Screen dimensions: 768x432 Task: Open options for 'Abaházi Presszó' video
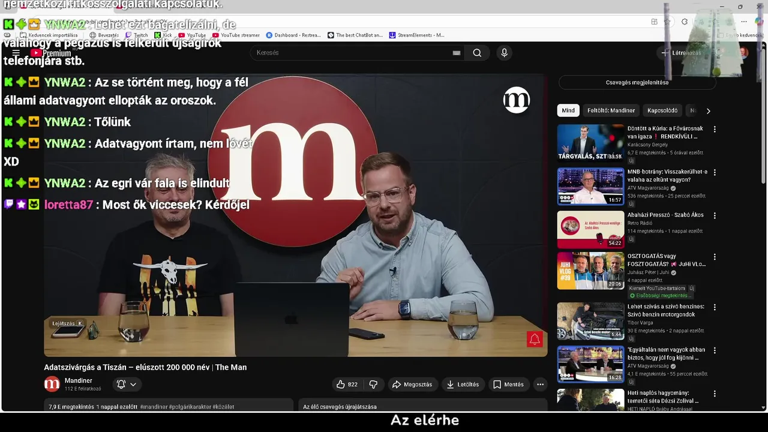click(715, 215)
